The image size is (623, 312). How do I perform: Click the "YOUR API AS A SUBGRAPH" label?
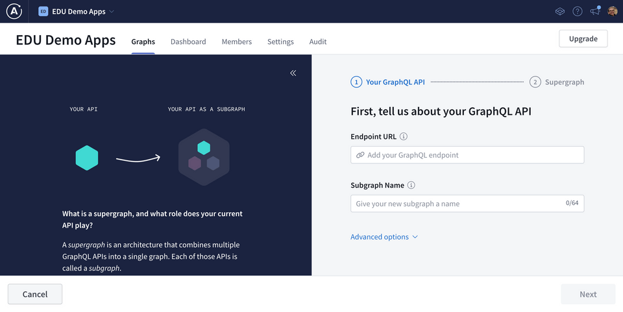[x=206, y=109]
